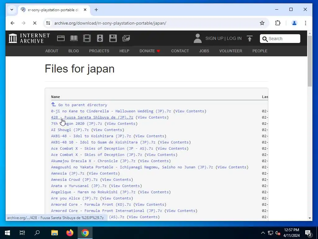Open Task View on the taskbar

[22, 232]
